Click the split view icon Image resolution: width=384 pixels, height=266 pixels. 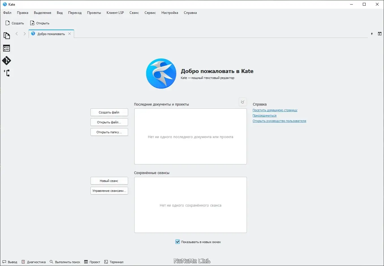(x=380, y=34)
